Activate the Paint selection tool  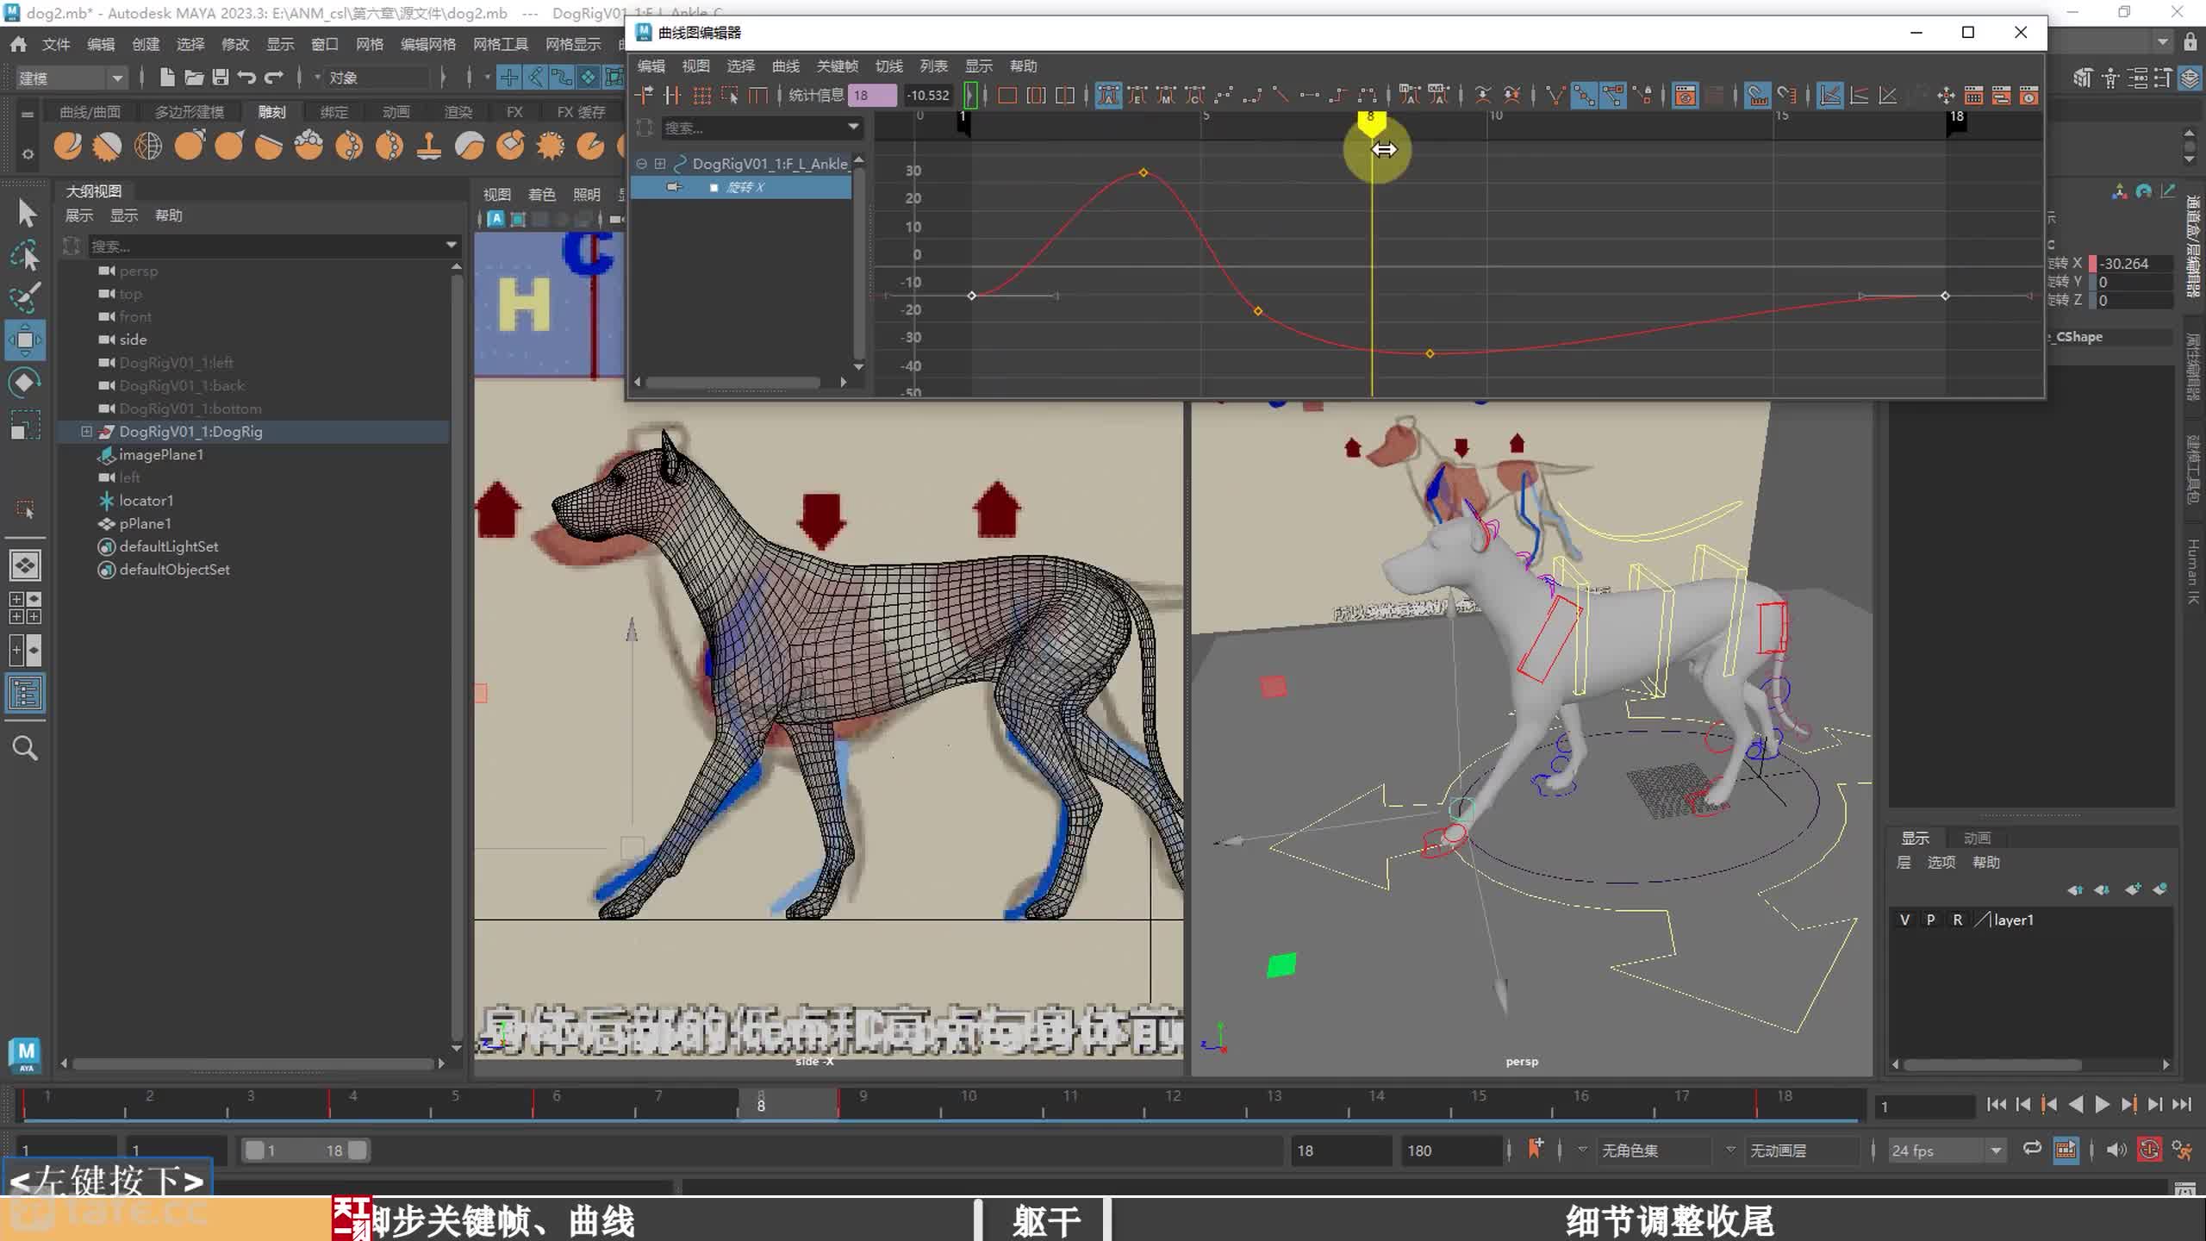click(26, 297)
